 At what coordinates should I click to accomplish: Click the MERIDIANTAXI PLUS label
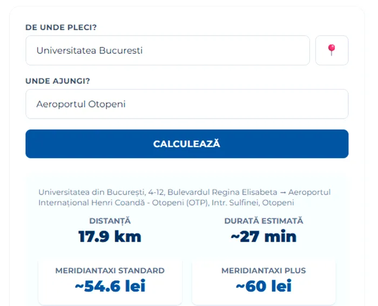click(x=264, y=270)
